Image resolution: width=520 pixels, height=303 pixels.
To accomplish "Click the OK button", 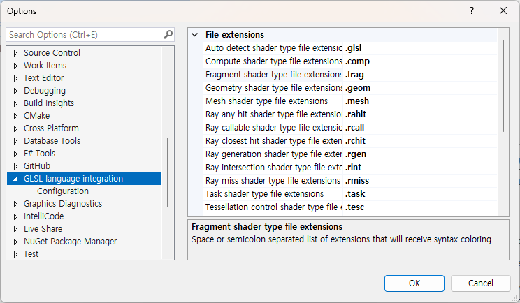I will [x=414, y=283].
